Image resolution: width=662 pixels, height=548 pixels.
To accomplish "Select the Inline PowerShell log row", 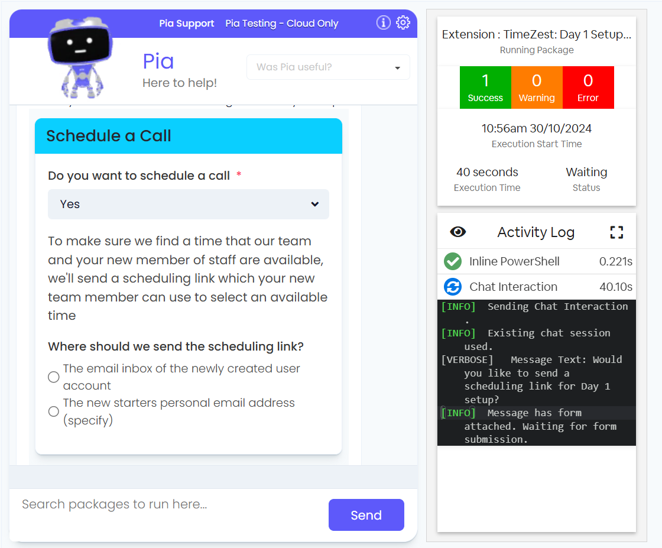I will [536, 261].
